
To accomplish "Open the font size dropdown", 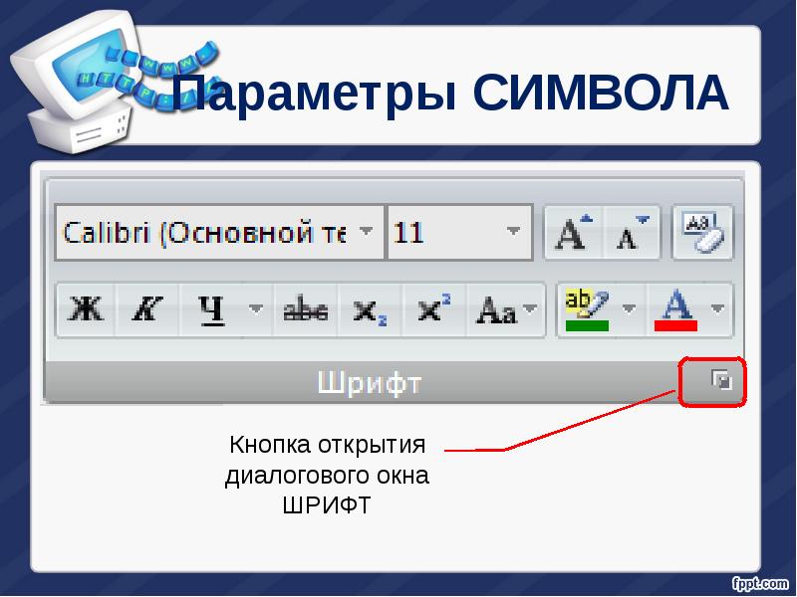I will click(514, 231).
